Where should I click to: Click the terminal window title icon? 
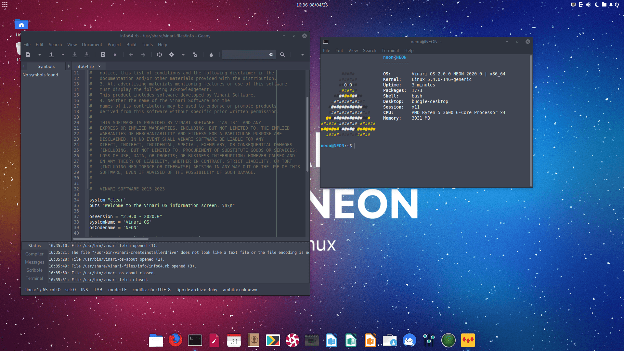tap(326, 42)
